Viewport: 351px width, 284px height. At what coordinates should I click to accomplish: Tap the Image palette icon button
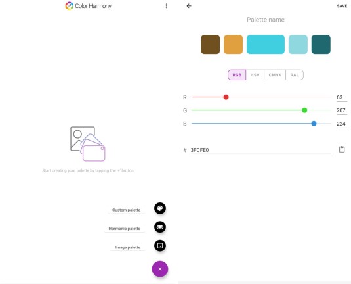pyautogui.click(x=160, y=246)
